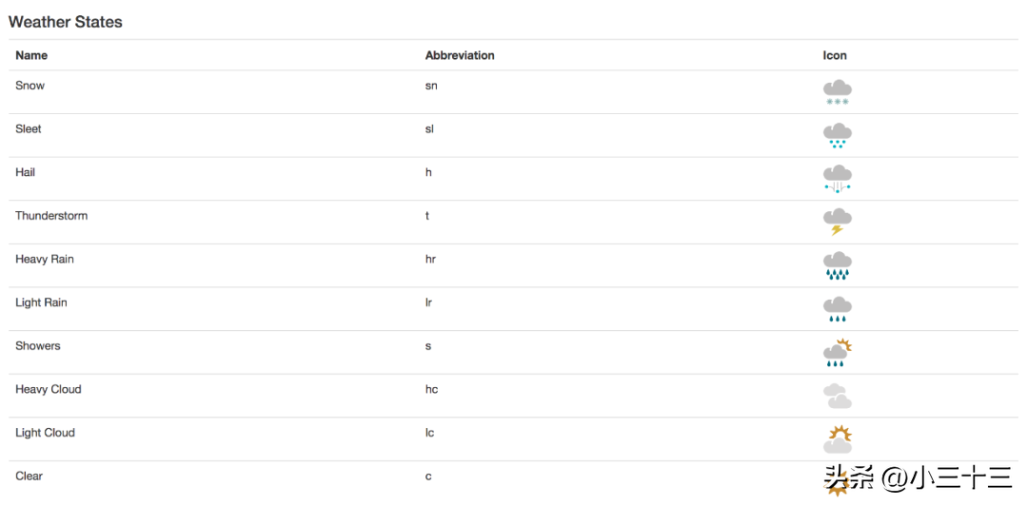Click the Thunderstorm lightning icon
The image size is (1028, 506).
(838, 223)
